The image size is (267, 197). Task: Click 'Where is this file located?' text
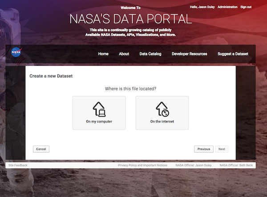click(130, 89)
